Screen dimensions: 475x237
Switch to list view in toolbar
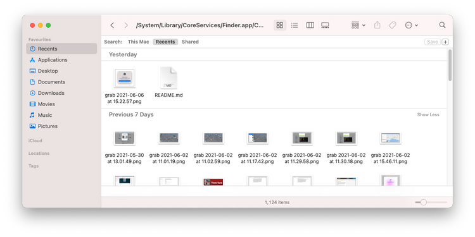(294, 25)
